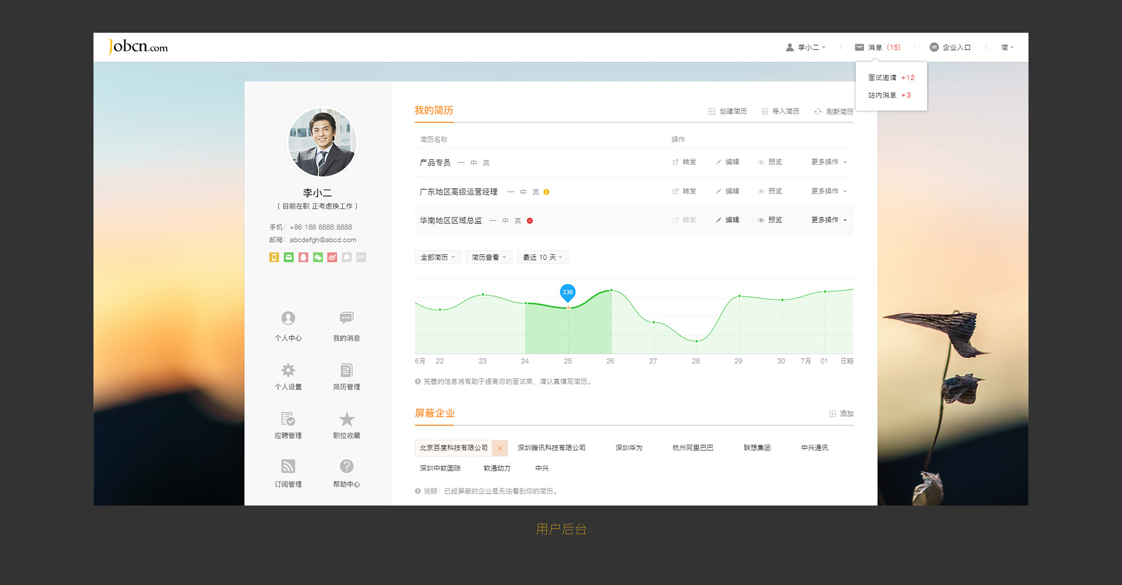The width and height of the screenshot is (1122, 585).
Task: Click 添加 to add blocked company
Action: tap(841, 414)
